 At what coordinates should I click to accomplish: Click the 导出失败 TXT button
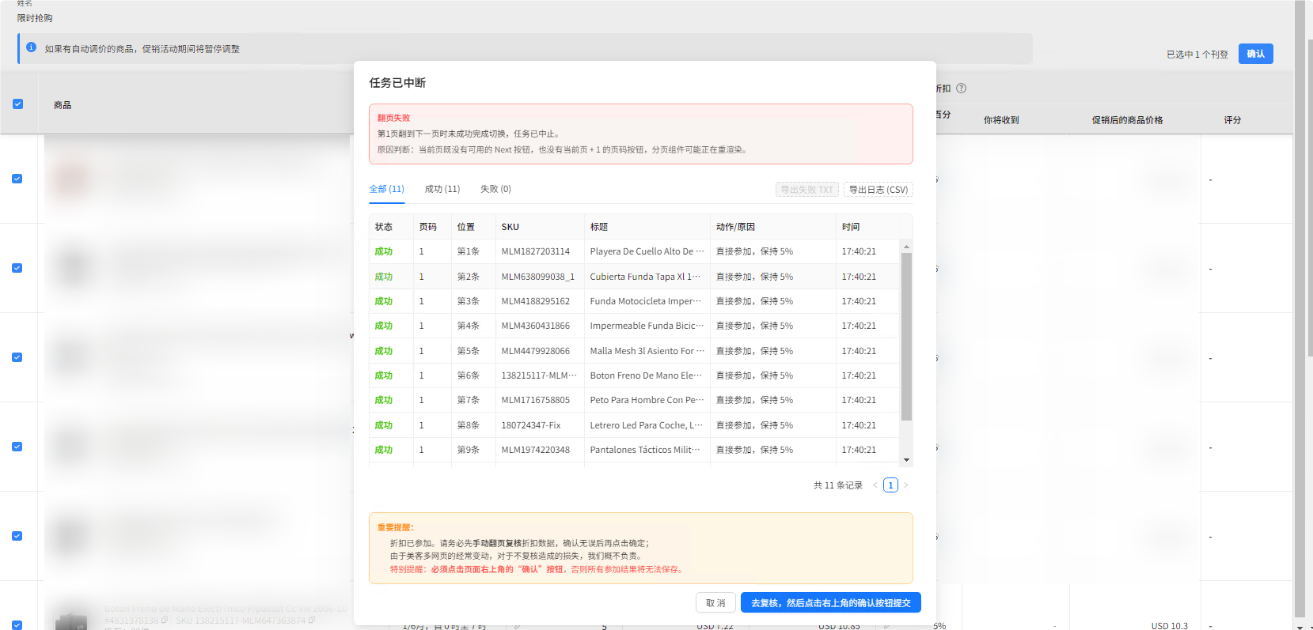coord(806,190)
